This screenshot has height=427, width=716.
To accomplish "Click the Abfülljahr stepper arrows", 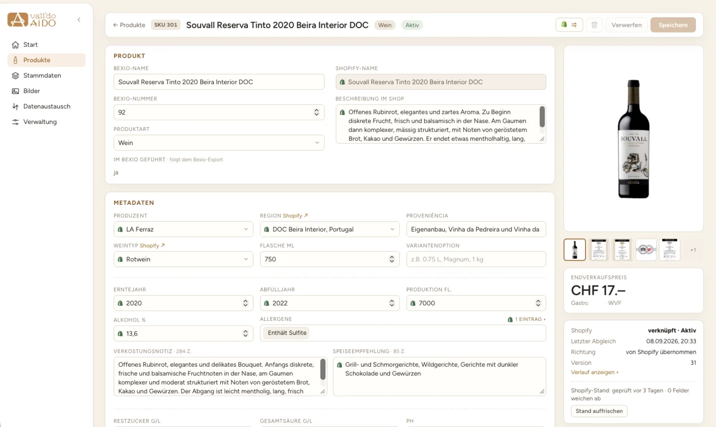I will tap(392, 303).
